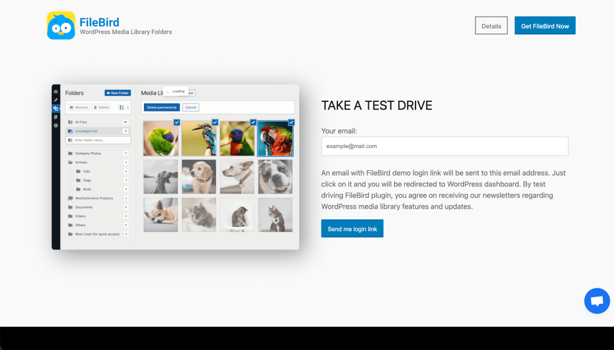
Task: Open the Company Photos folder
Action: tap(88, 153)
